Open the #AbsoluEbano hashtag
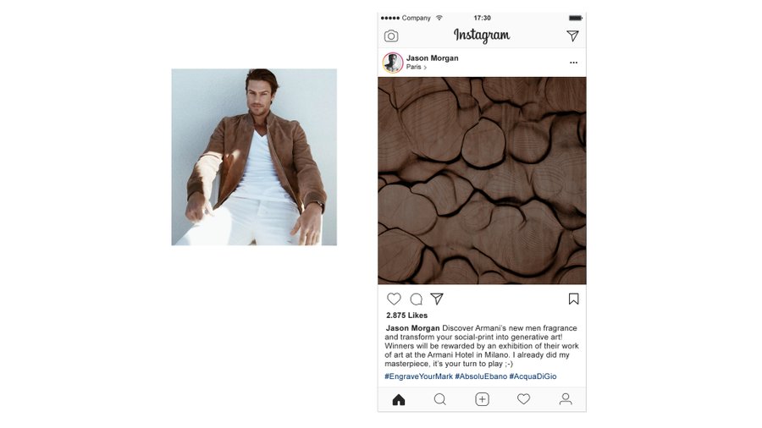Screen dimensions: 762x428 click(481, 376)
